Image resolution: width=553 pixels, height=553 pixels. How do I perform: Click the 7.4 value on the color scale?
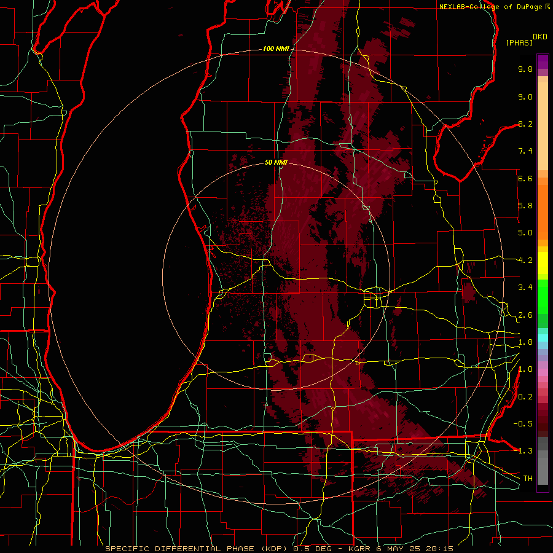(525, 151)
